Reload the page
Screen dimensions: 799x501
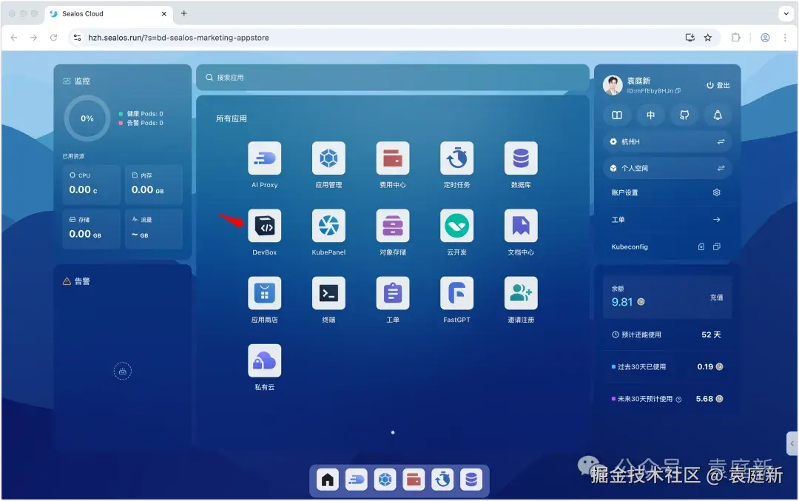53,38
